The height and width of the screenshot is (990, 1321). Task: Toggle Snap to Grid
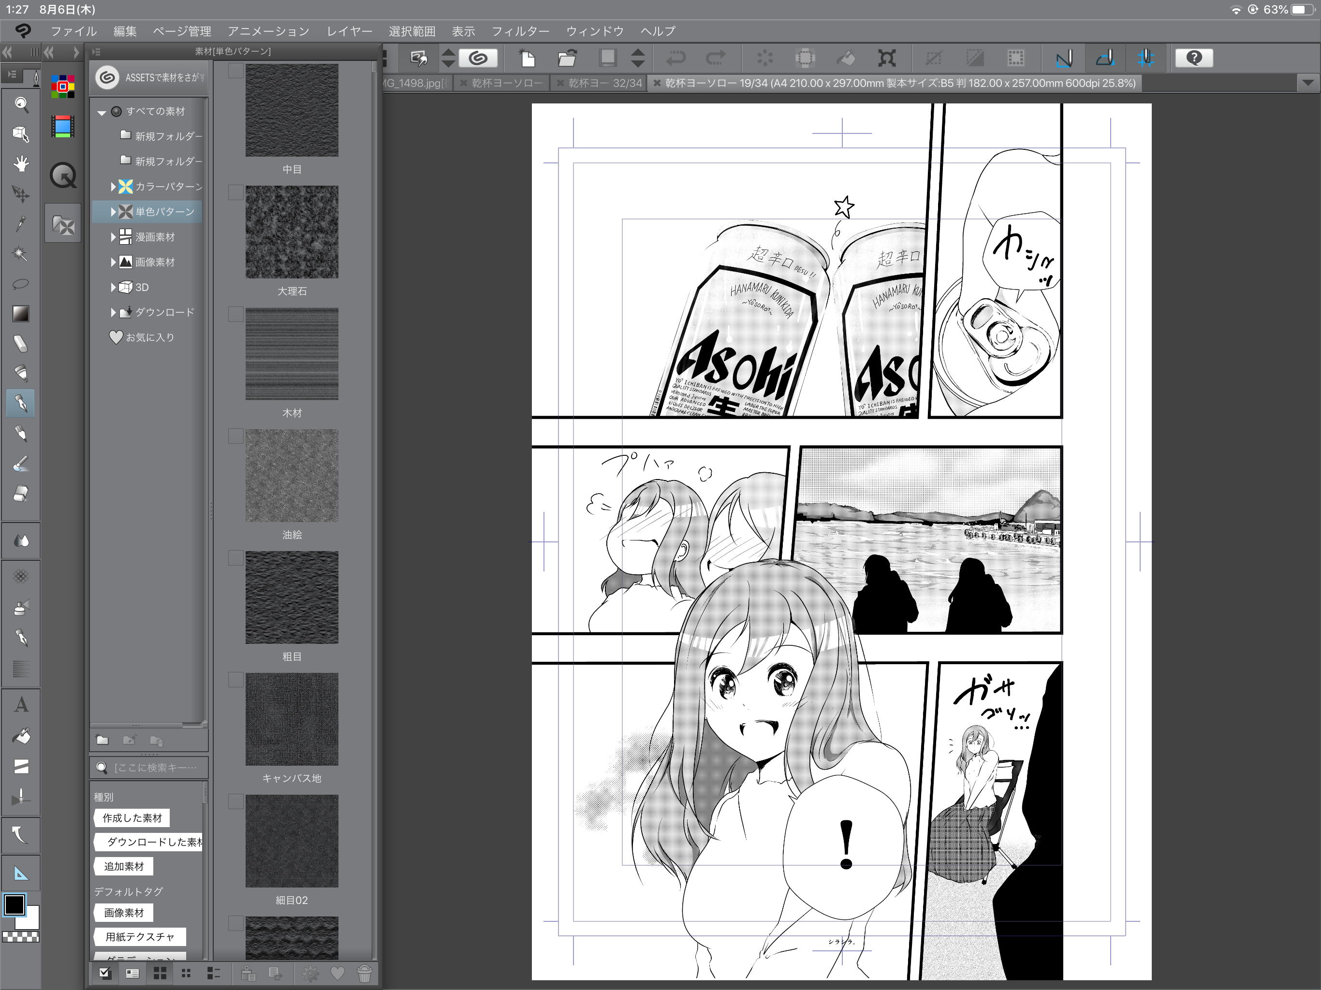[1145, 58]
